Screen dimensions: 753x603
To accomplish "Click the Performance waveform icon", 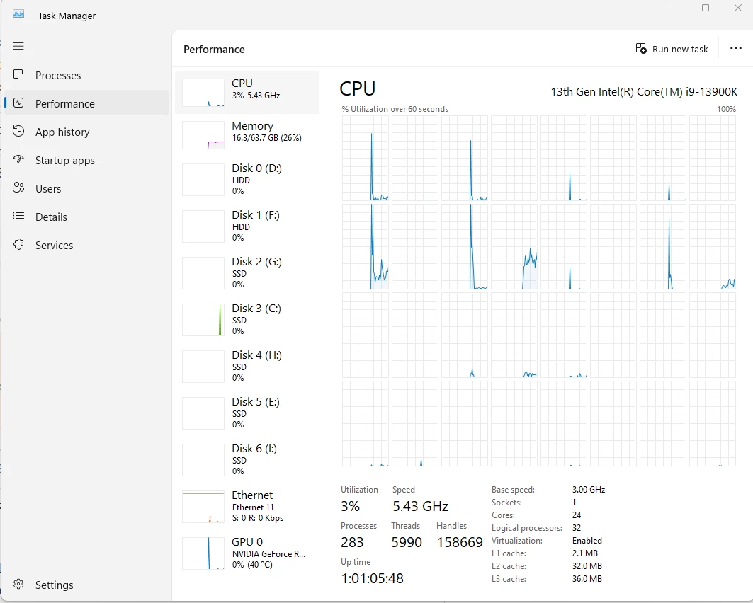I will [x=18, y=103].
